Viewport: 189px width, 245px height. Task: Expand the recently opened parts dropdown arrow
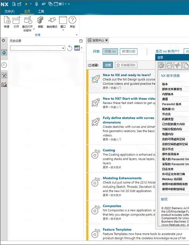[x=34, y=29]
